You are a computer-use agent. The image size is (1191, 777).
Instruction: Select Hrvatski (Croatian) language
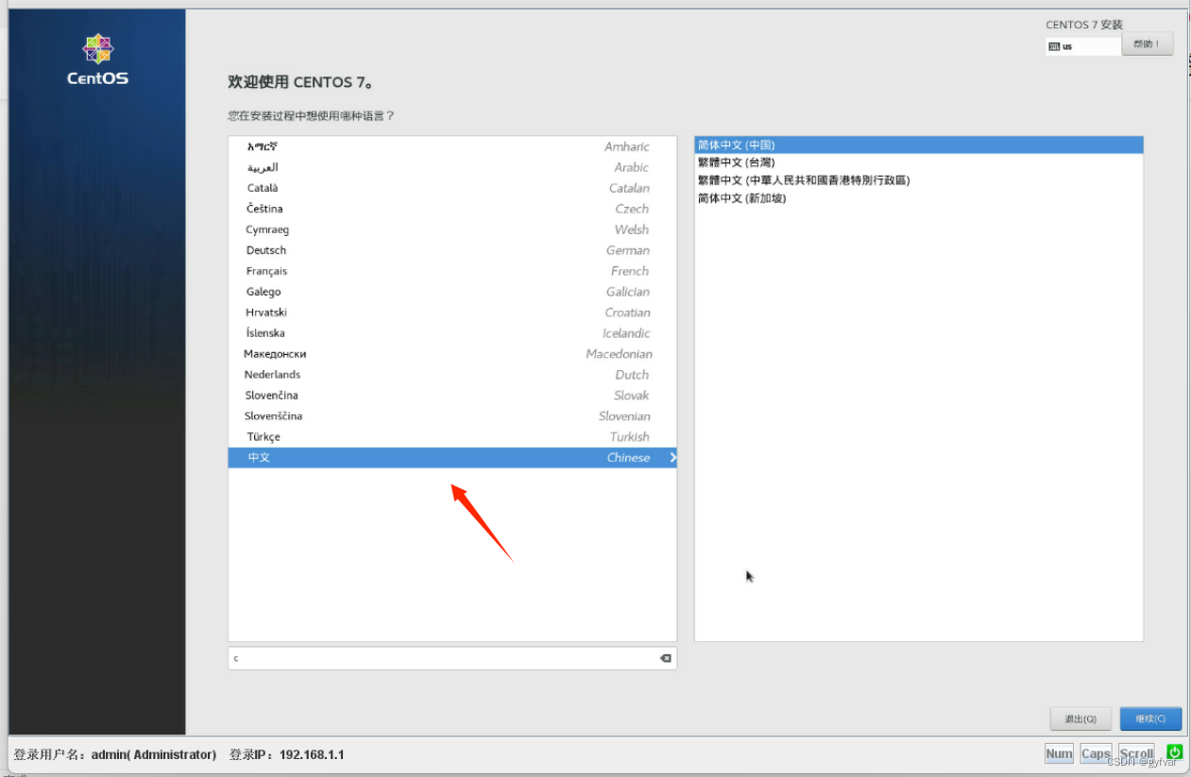pyautogui.click(x=452, y=312)
